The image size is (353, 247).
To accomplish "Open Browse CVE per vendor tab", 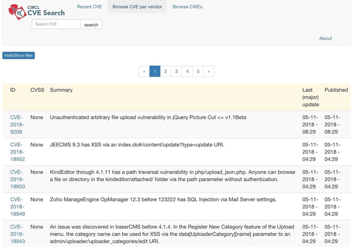I will click(x=137, y=7).
